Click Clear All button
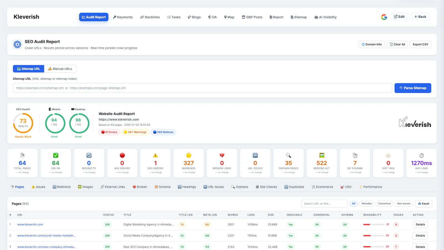This screenshot has width=444, height=250. (x=397, y=44)
